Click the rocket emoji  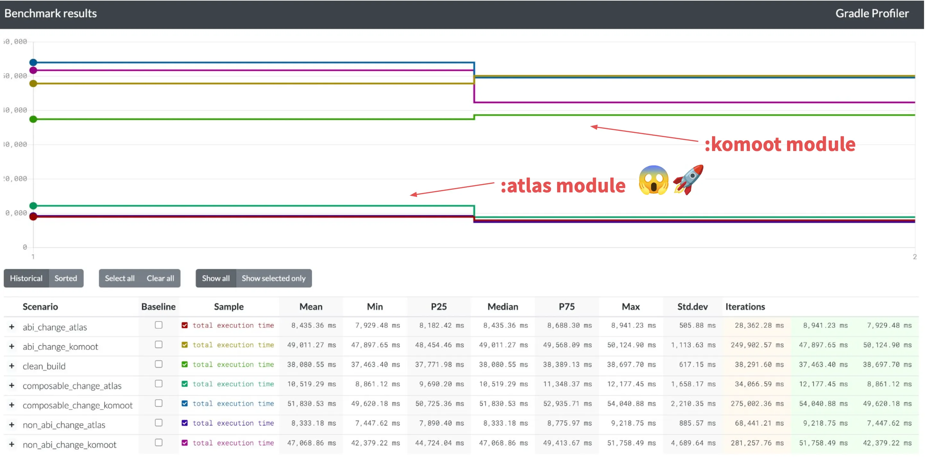(688, 180)
